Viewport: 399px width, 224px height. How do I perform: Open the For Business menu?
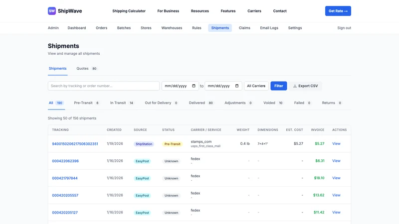click(168, 11)
